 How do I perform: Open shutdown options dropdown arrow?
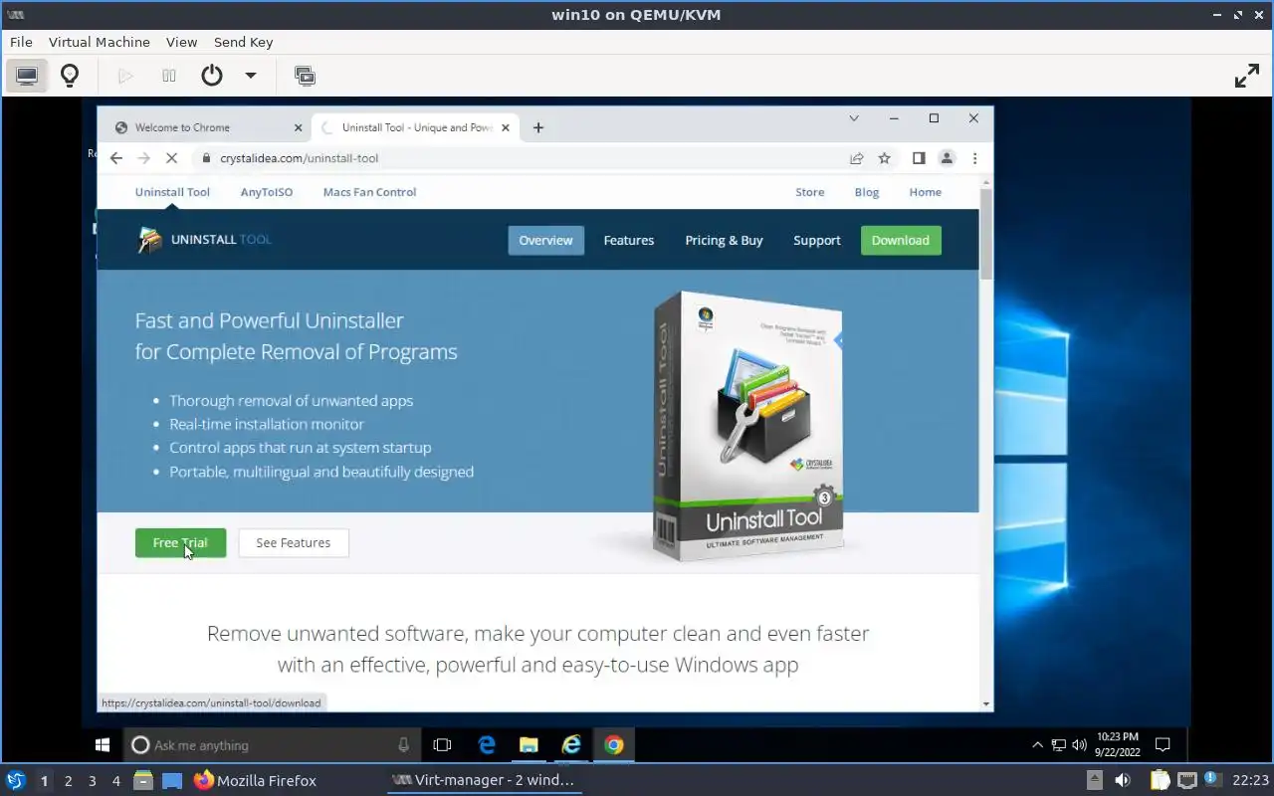click(251, 76)
